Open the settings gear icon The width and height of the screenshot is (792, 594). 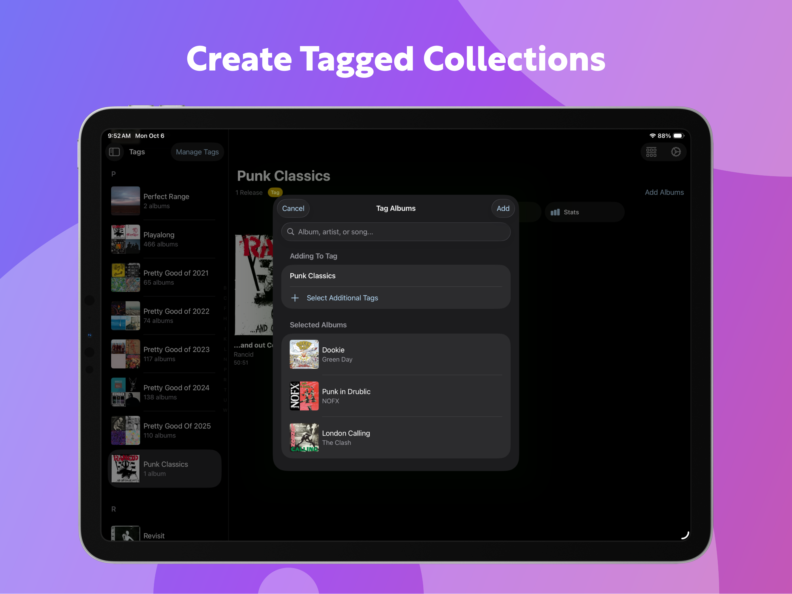pos(676,152)
